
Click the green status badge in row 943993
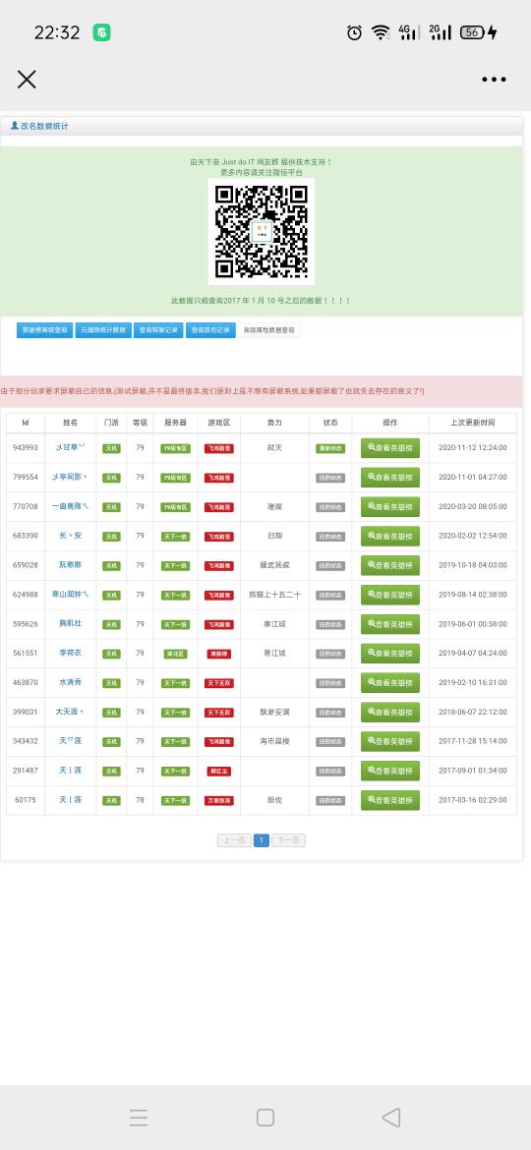[x=330, y=448]
